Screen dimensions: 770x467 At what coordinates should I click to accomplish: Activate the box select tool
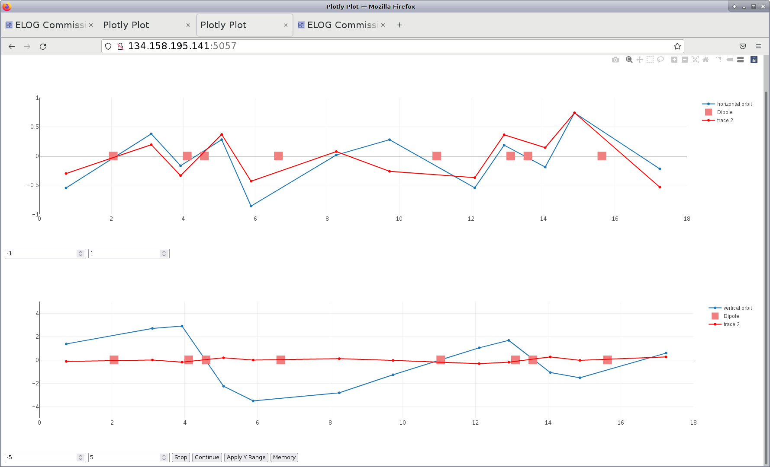tap(650, 60)
